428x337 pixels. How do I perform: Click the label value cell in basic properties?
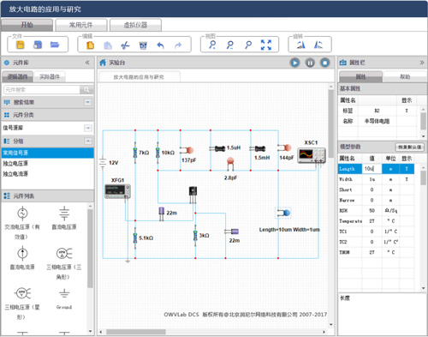click(377, 111)
